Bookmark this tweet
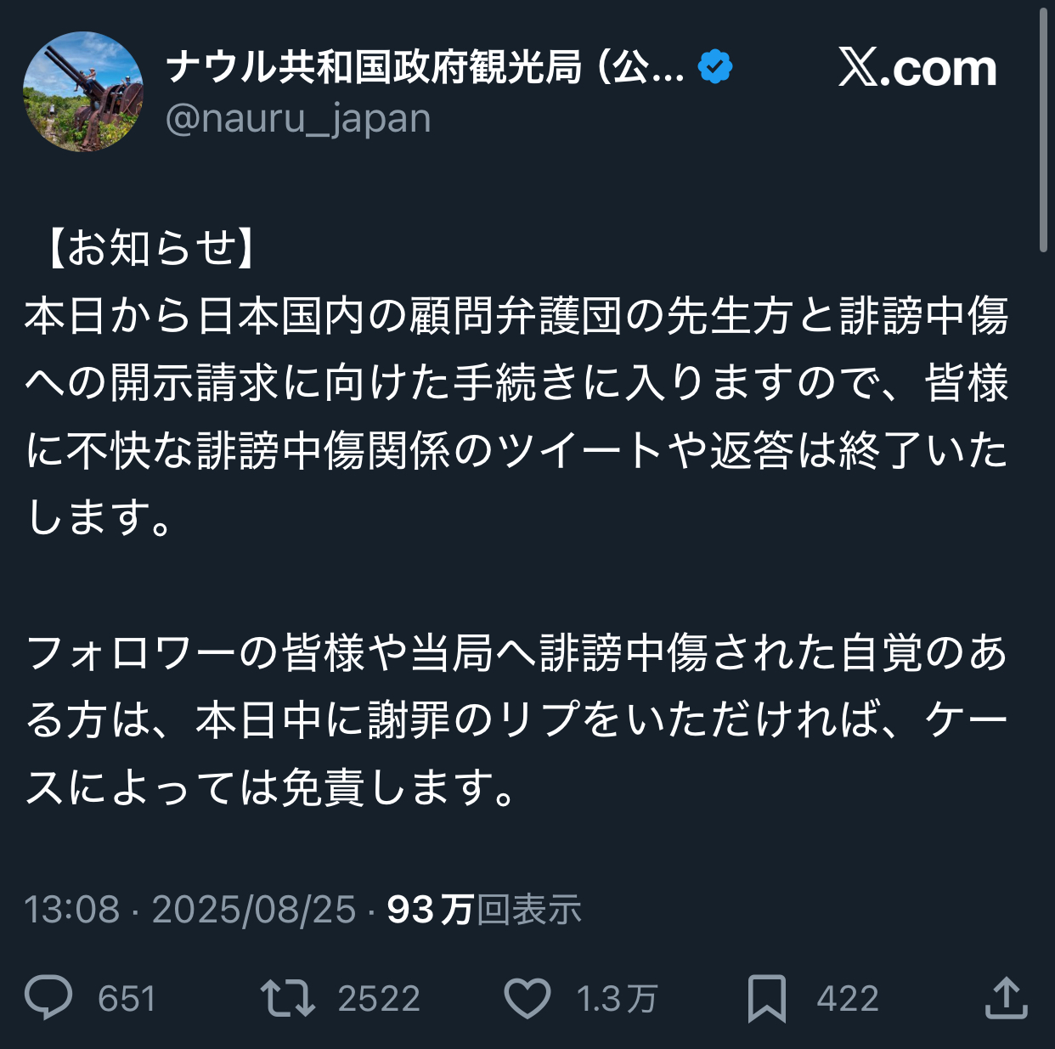The height and width of the screenshot is (1049, 1055). click(x=766, y=998)
